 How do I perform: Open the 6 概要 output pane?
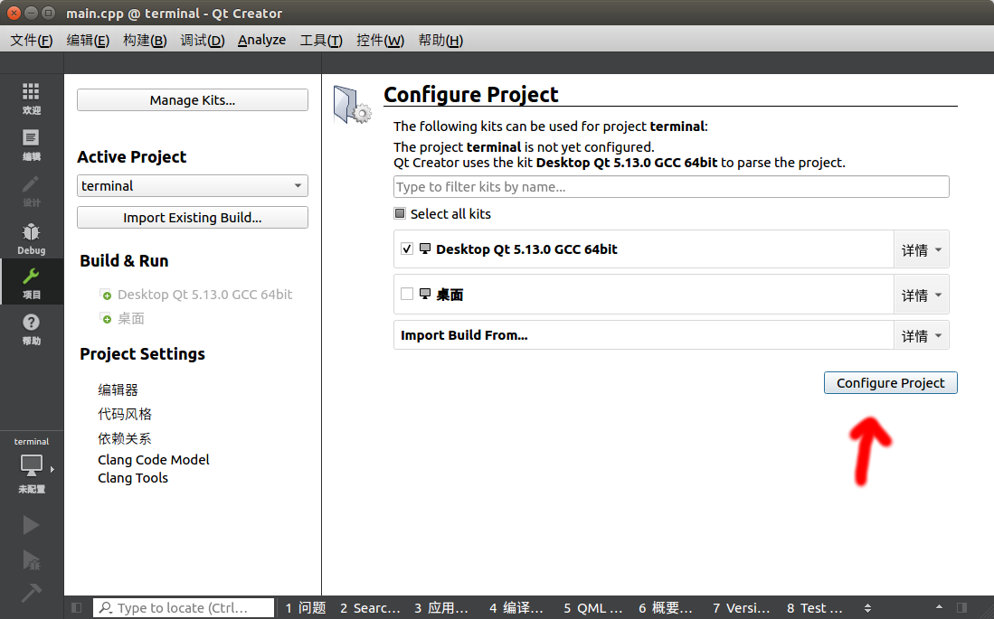tap(665, 607)
